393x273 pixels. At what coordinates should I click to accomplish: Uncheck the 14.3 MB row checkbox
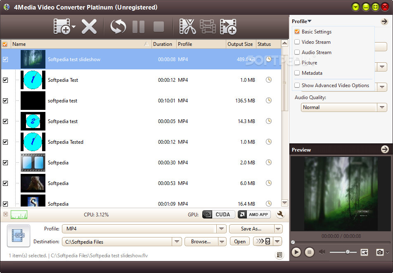click(x=5, y=121)
